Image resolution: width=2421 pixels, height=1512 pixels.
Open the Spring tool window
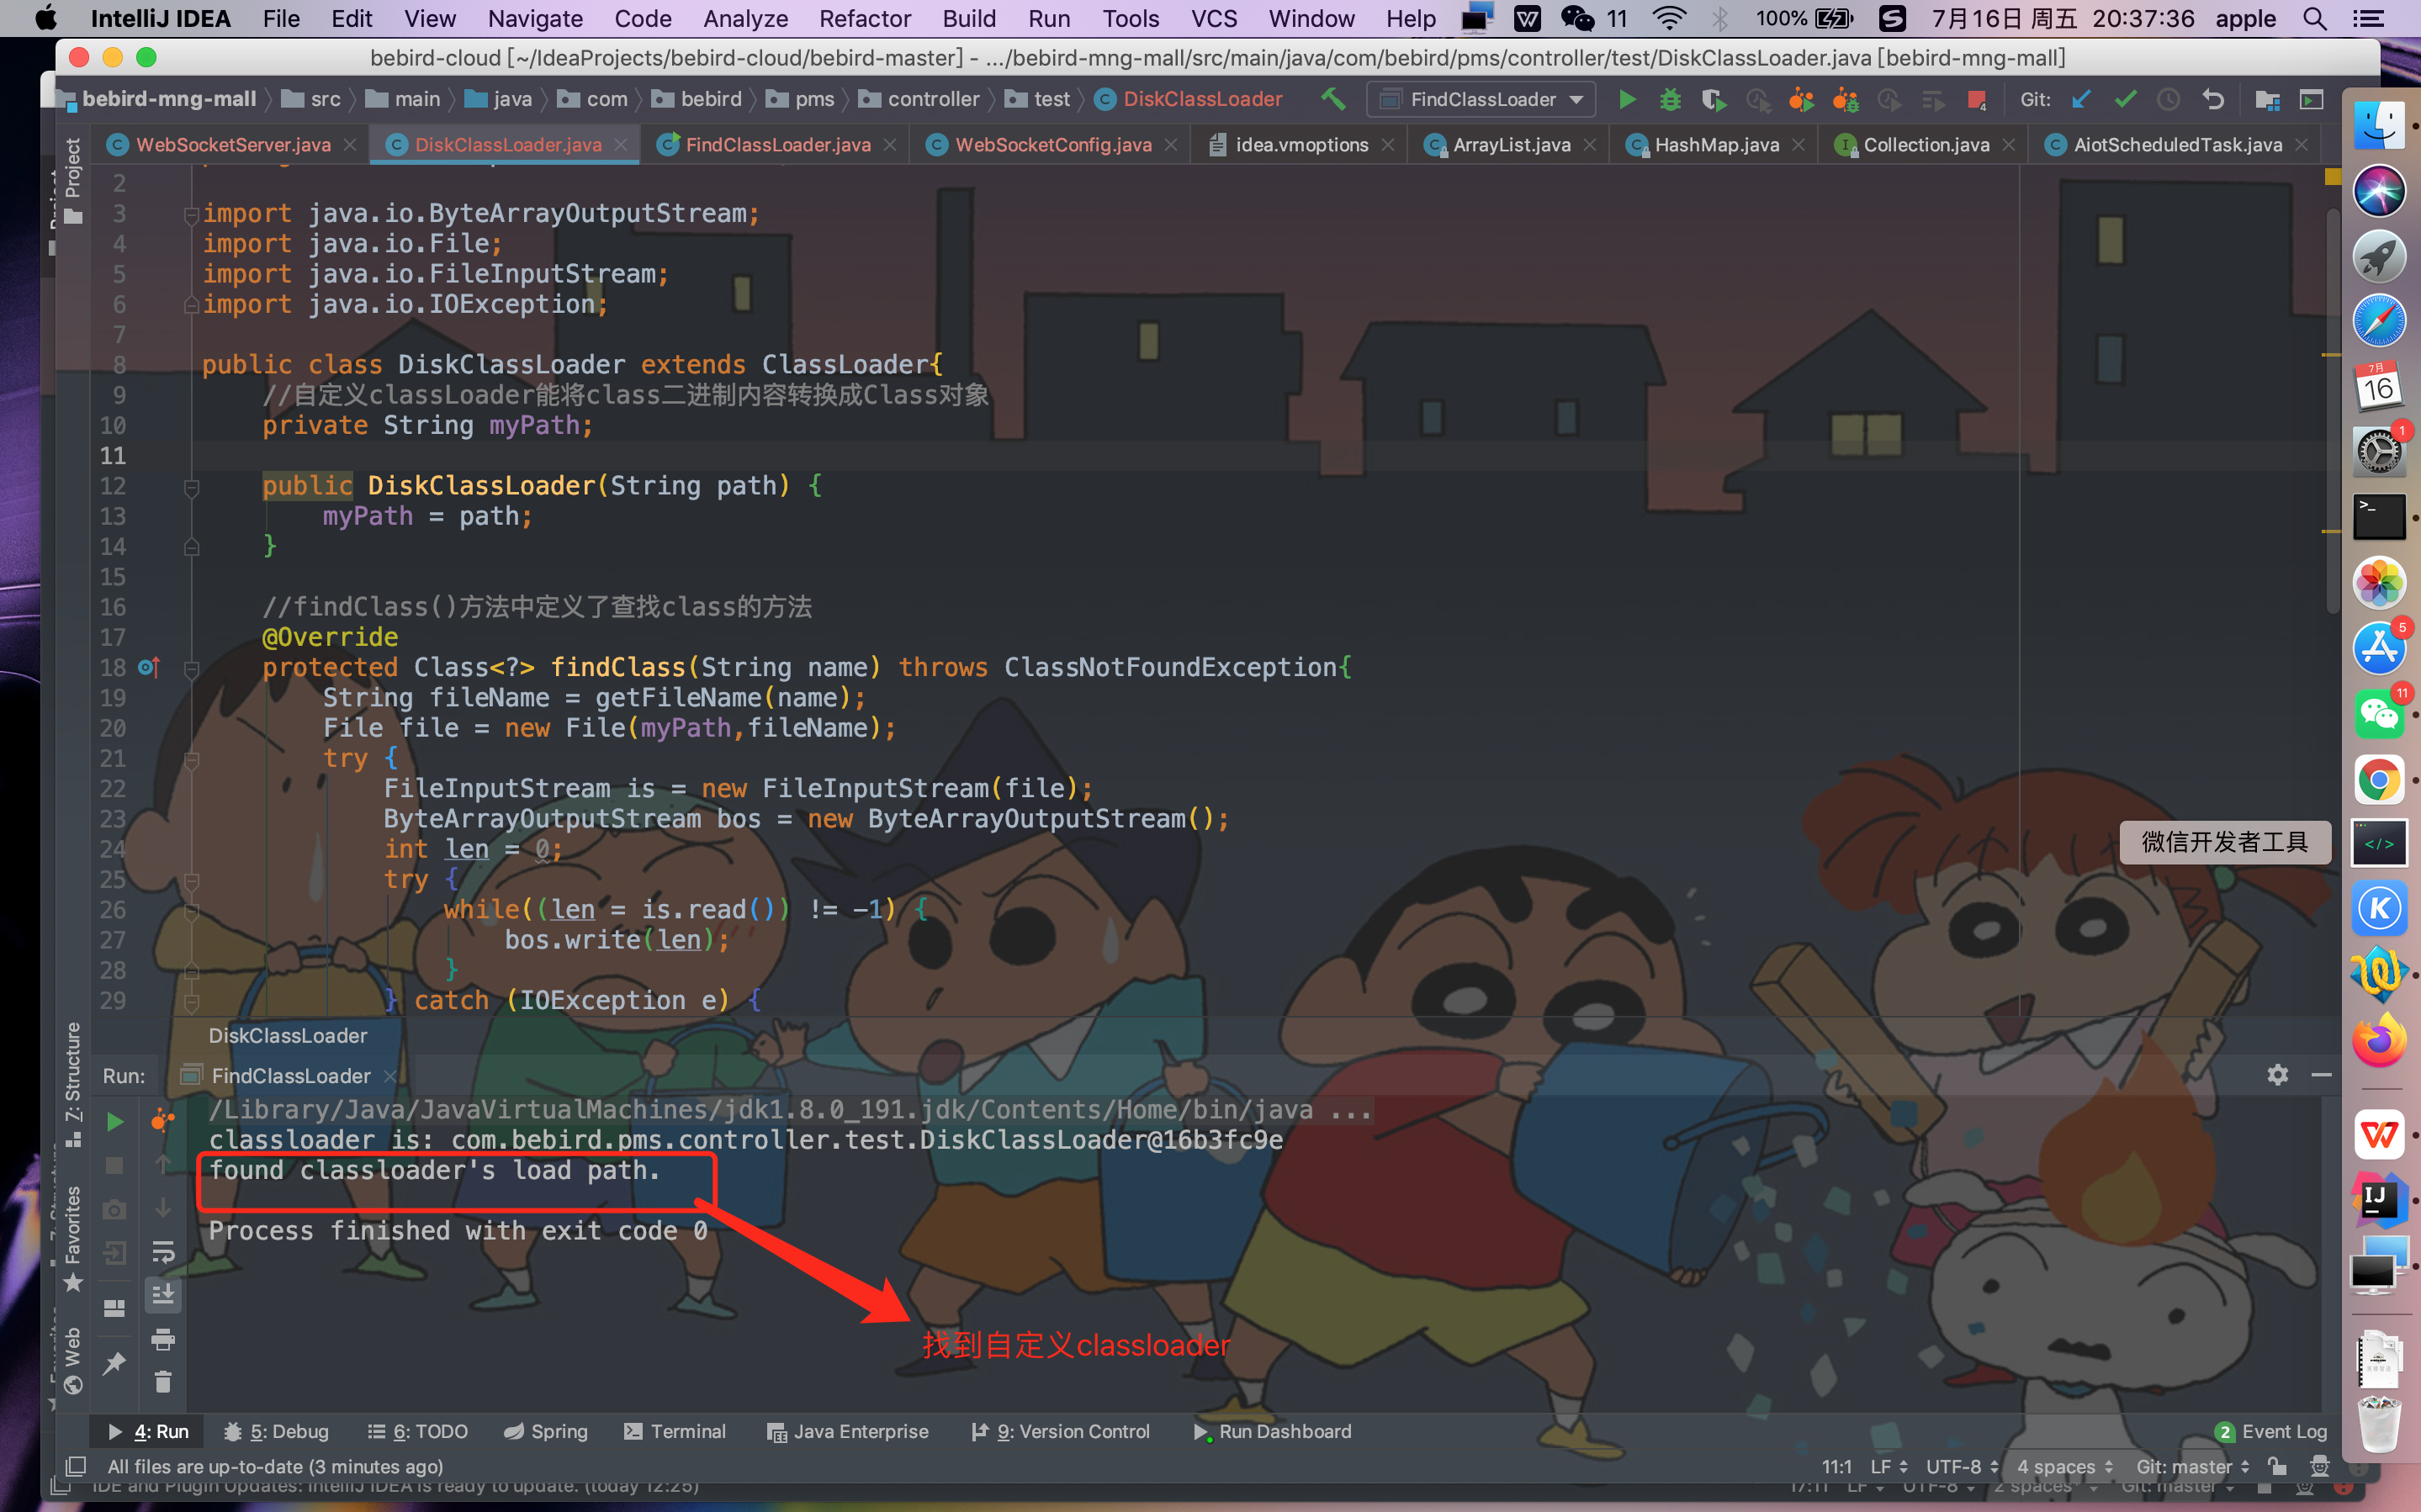pyautogui.click(x=546, y=1431)
